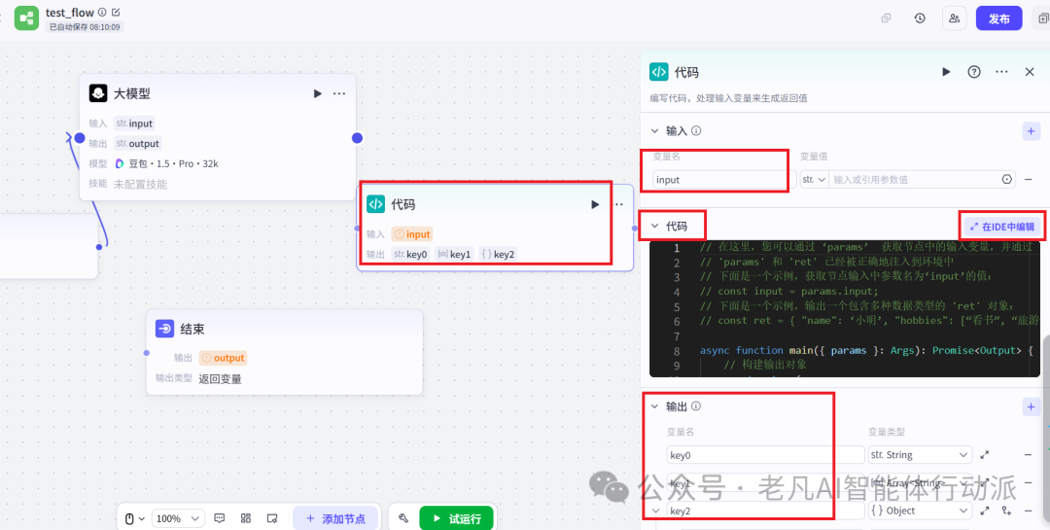Open the code in IDE with 在IDE中编辑
Screen dimensions: 1050x530
(1002, 227)
